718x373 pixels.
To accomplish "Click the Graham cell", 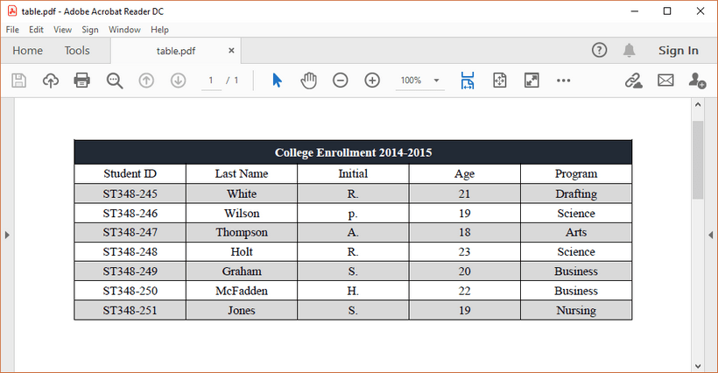I will point(242,271).
